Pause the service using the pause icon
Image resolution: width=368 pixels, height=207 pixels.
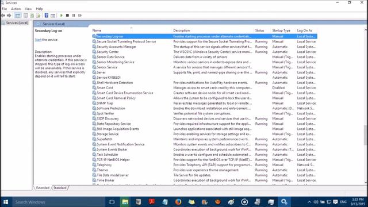coord(74,16)
